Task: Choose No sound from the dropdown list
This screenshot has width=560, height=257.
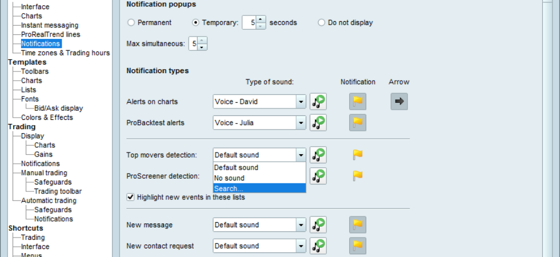Action: pyautogui.click(x=259, y=178)
